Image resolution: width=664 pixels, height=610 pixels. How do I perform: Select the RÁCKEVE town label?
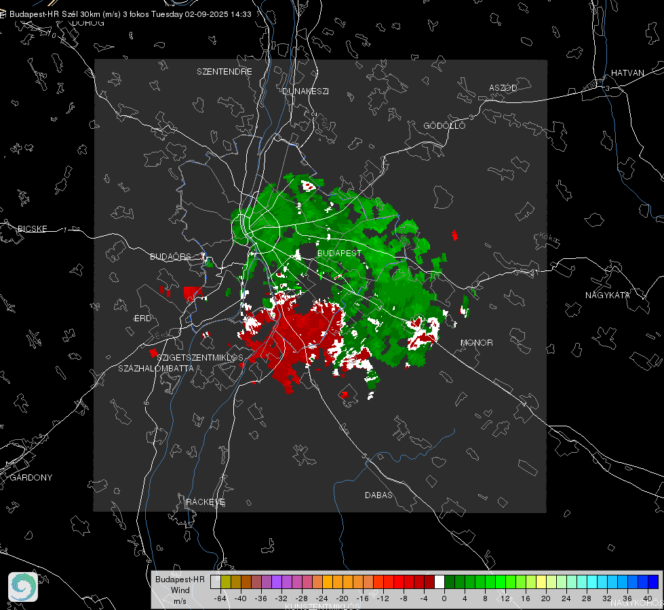tap(206, 502)
